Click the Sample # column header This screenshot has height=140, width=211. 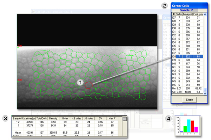18,119
